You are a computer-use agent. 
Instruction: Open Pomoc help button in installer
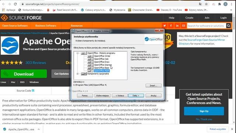(85, 96)
